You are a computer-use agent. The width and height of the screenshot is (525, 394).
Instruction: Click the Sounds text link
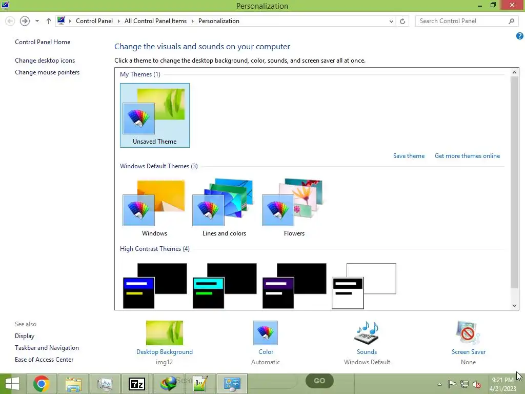pyautogui.click(x=367, y=352)
